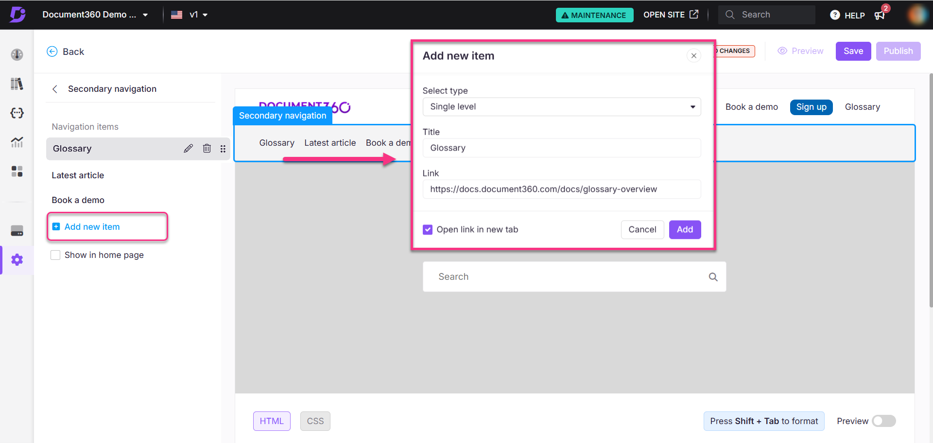Screen dimensions: 933x443
Task: Click Glossary link in preview header
Action: click(863, 107)
